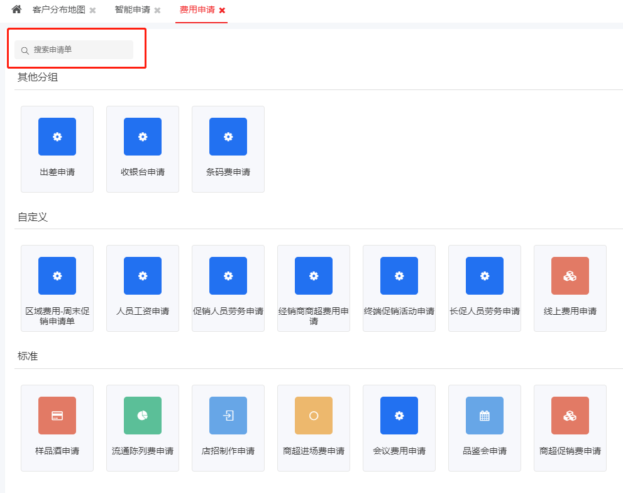Close the 费用申请 tab
This screenshot has height=493, width=623.
pyautogui.click(x=222, y=11)
